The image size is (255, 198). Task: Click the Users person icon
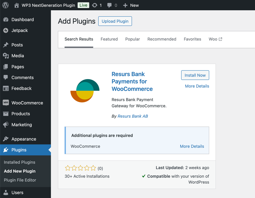[x=6, y=193]
